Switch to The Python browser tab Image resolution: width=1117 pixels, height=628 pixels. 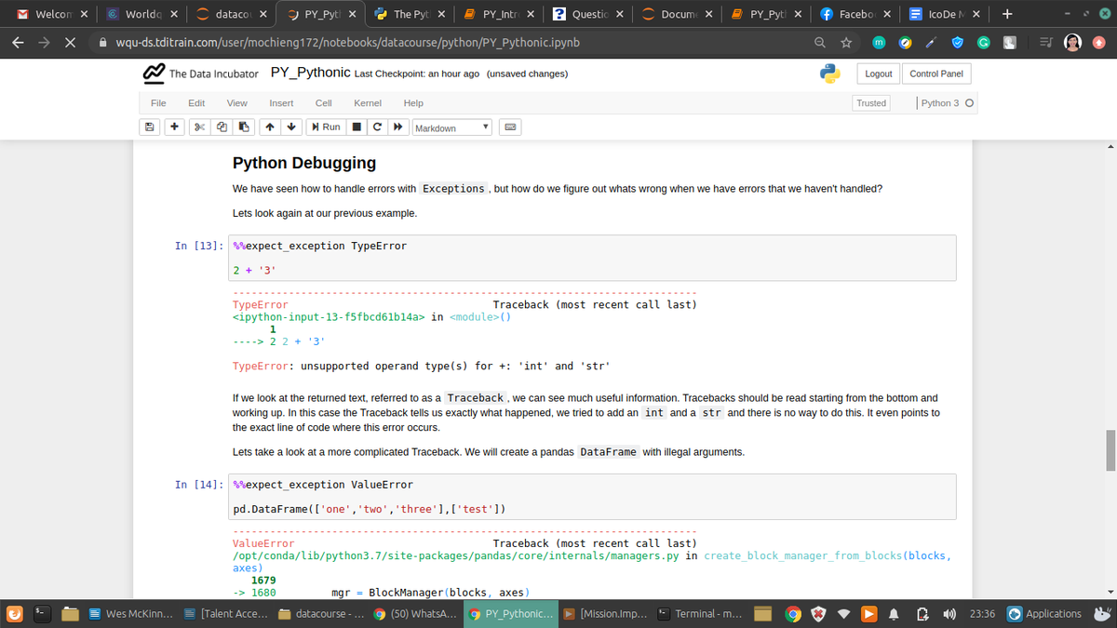coord(408,15)
